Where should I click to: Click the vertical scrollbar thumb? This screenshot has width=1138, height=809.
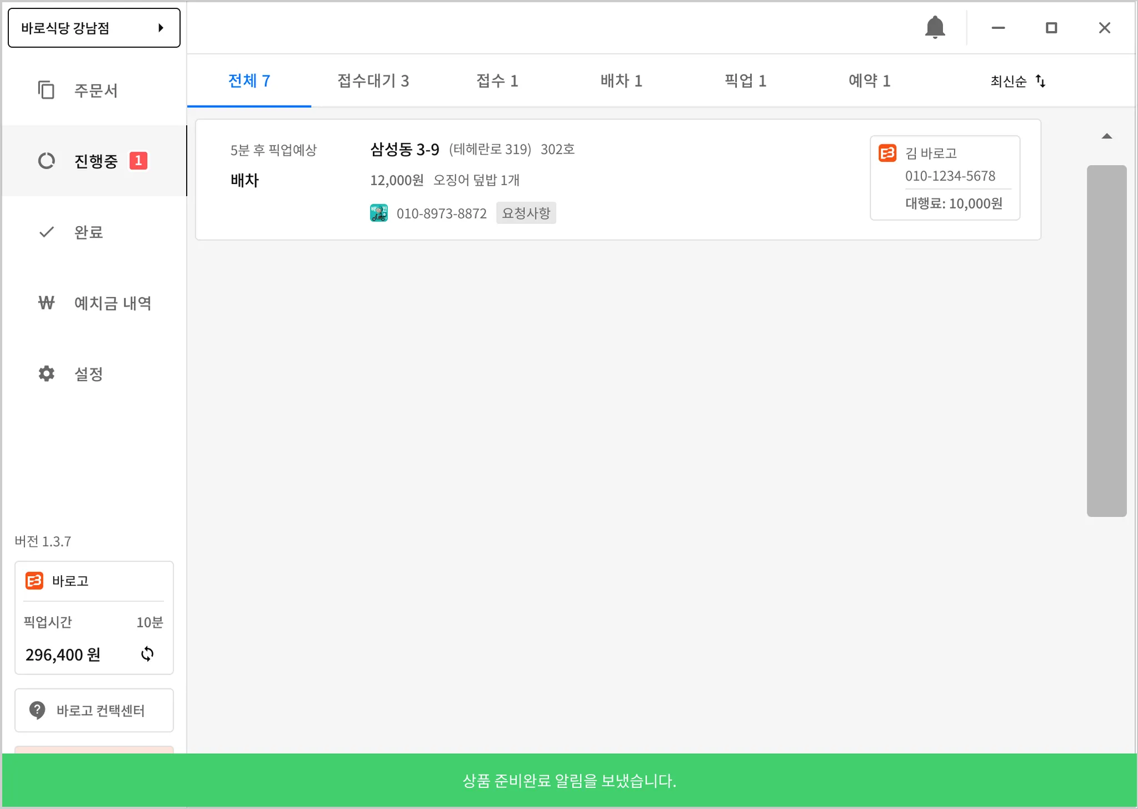point(1106,340)
